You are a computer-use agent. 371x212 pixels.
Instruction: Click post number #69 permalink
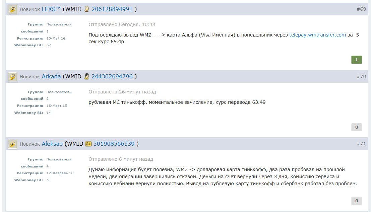pos(361,9)
